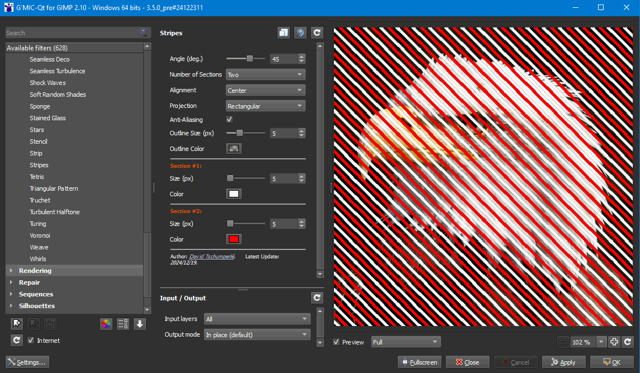Open Section #1 white color swatch
The image size is (640, 373).
[x=234, y=194]
